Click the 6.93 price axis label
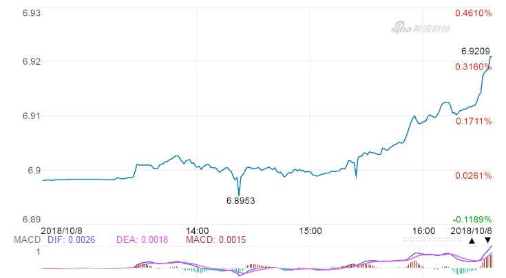 (x=12, y=13)
